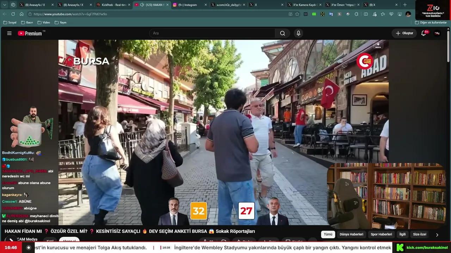Click the gray S extension icon
This screenshot has width=451, height=253.
(x=339, y=14)
